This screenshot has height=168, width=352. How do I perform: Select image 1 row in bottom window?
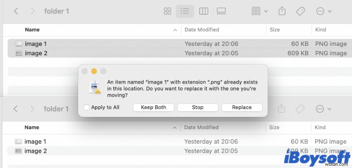coord(180,141)
